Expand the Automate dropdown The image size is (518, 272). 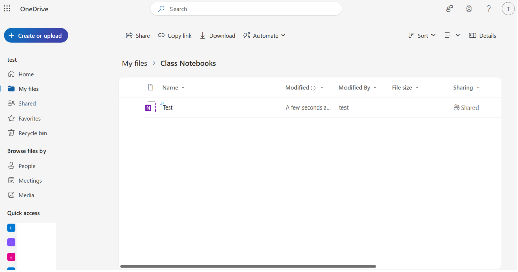click(x=264, y=36)
